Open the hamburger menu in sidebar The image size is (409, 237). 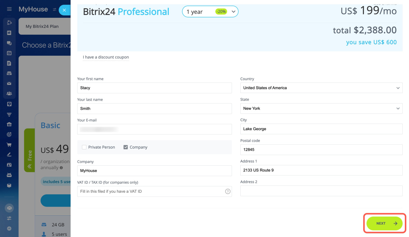[9, 9]
